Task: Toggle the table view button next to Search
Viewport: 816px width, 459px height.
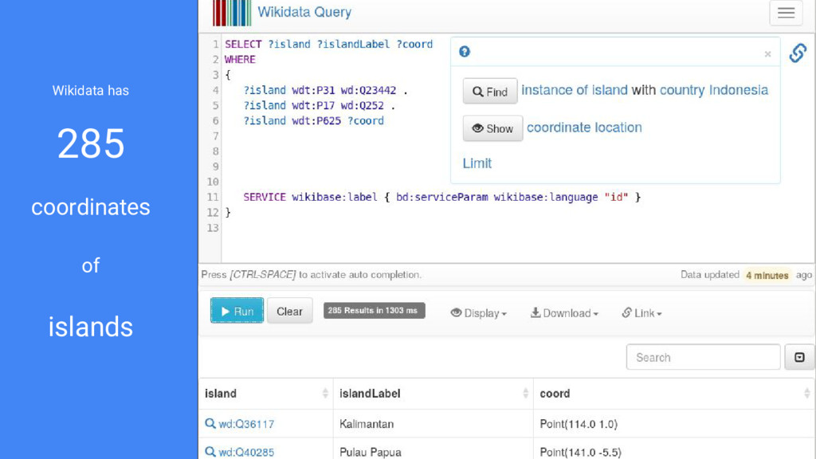Action: pyautogui.click(x=799, y=357)
